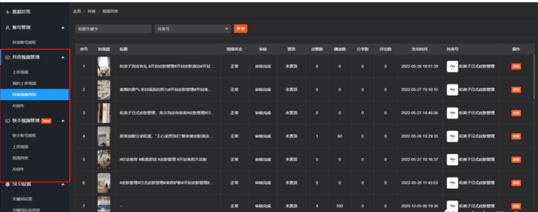Viewport: 538px width, 212px height.
Task: Open the cover thumbnail of row 2
Action: (104, 89)
